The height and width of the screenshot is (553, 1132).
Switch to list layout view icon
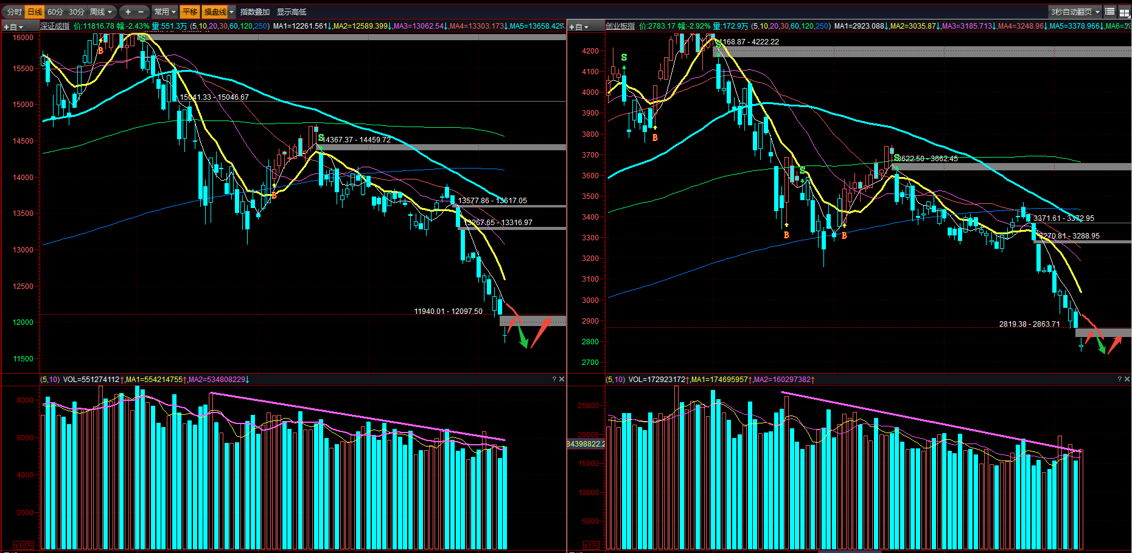click(1110, 12)
